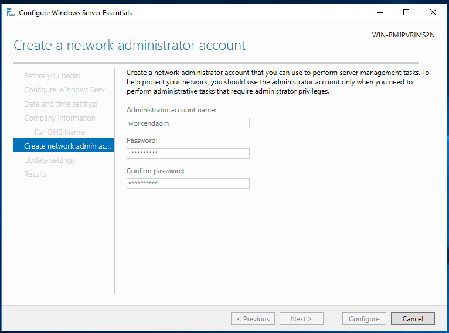Minimize the Configure Windows Server Essentials window
The height and width of the screenshot is (333, 449).
(x=380, y=12)
